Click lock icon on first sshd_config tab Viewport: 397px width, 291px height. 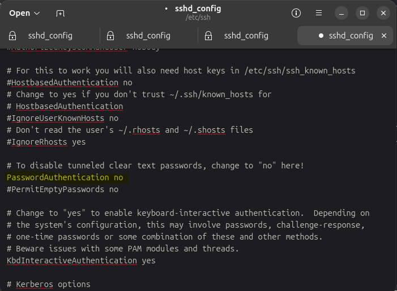click(x=12, y=36)
